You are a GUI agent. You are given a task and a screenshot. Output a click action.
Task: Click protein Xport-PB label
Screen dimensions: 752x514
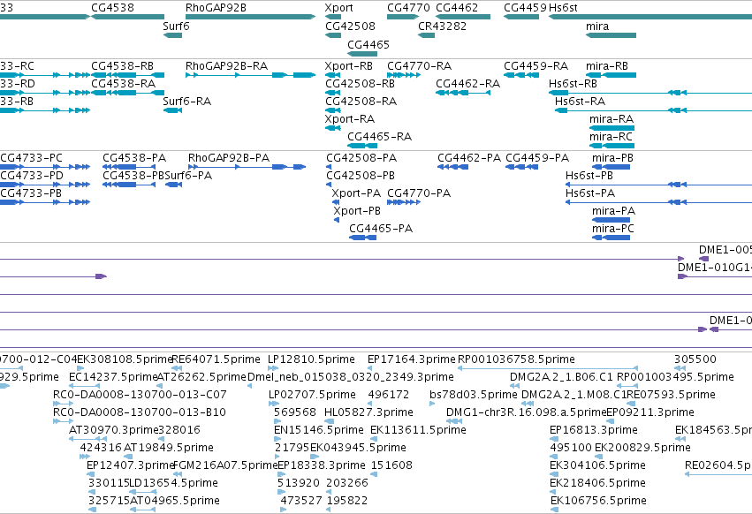(x=357, y=211)
